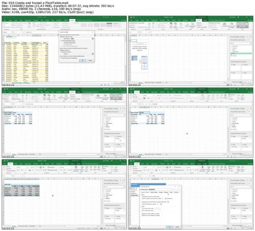The height and width of the screenshot is (231, 255).
Task: Click the Insert Timeline icon on Analyze ribbon
Action: [175, 25]
